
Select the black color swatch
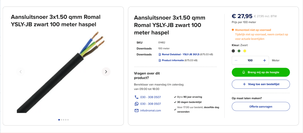coord(233,51)
